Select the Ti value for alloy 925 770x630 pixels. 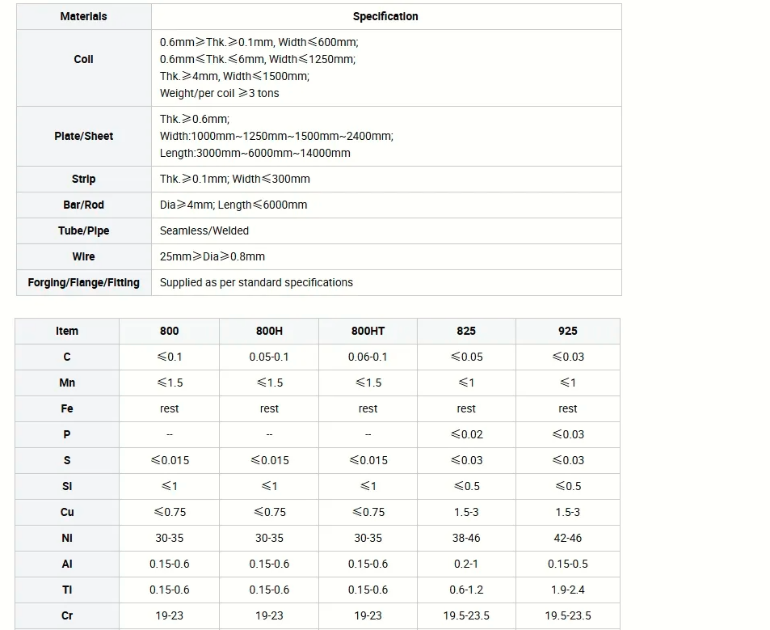point(567,590)
